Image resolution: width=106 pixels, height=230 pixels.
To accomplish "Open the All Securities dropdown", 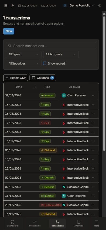I will [x=24, y=63].
